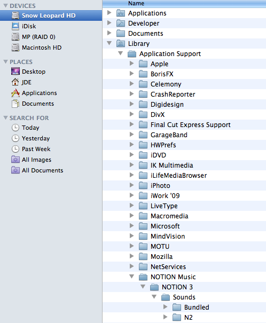Select the Snow Leopard HD drive icon
Image resolution: width=266 pixels, height=323 pixels.
(15, 15)
